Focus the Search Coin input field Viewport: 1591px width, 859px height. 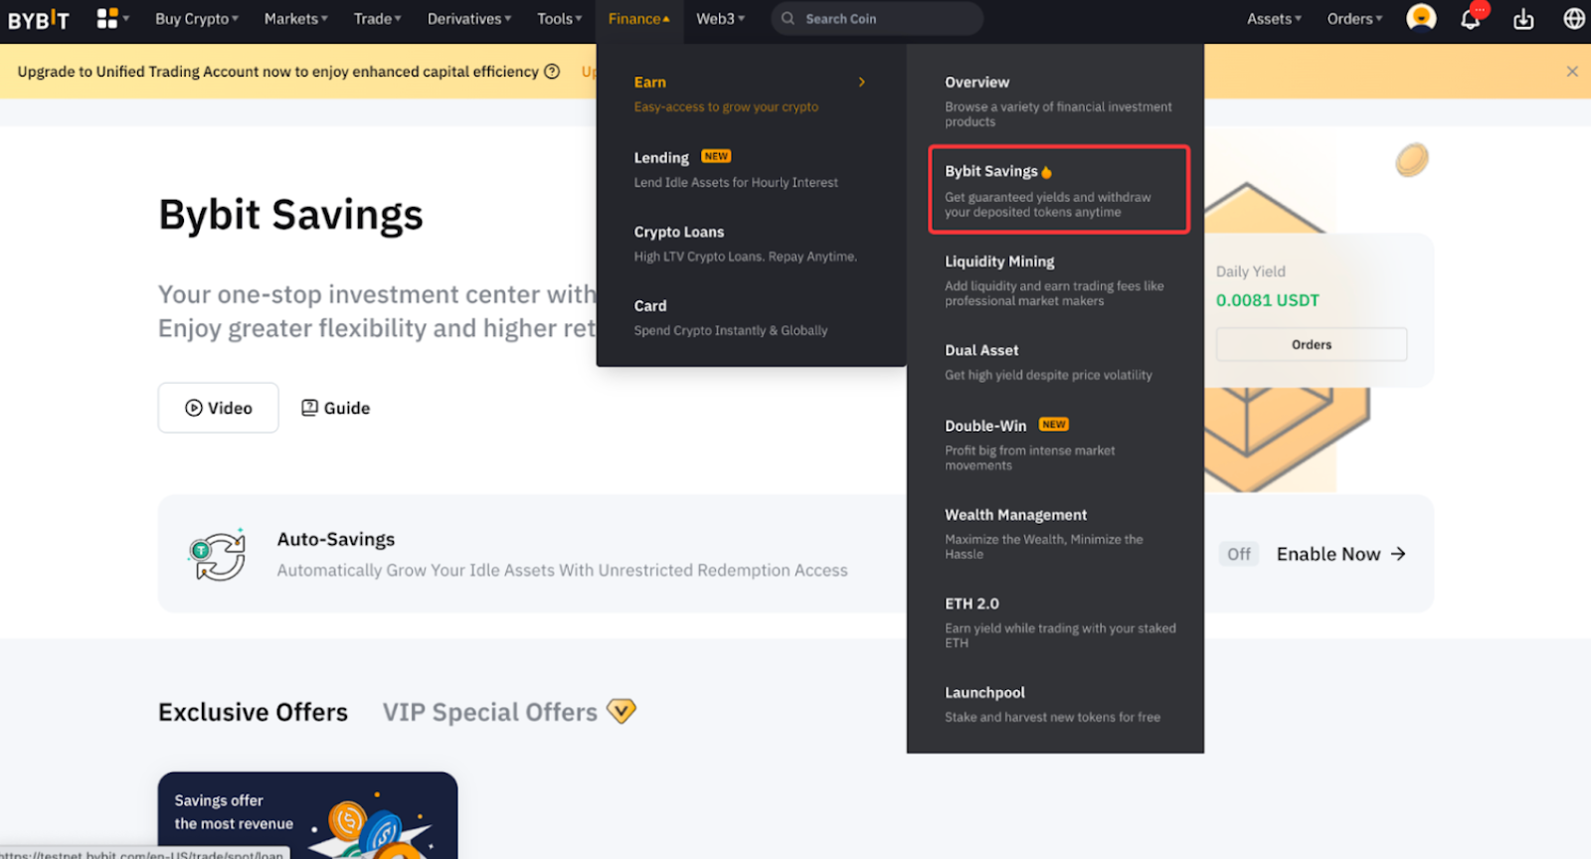[x=877, y=19]
